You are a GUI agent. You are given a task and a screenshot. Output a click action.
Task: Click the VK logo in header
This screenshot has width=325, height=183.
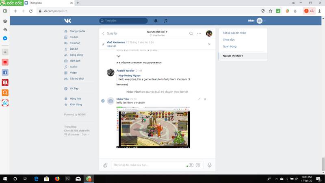point(67,21)
